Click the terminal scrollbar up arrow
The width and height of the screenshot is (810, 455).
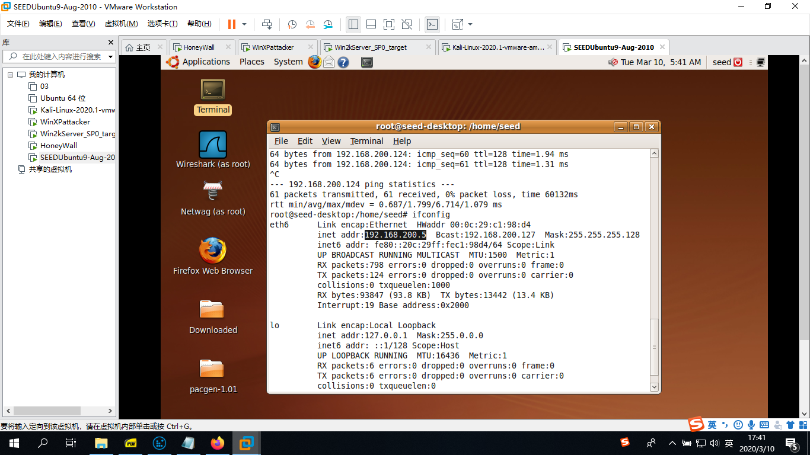(x=654, y=153)
